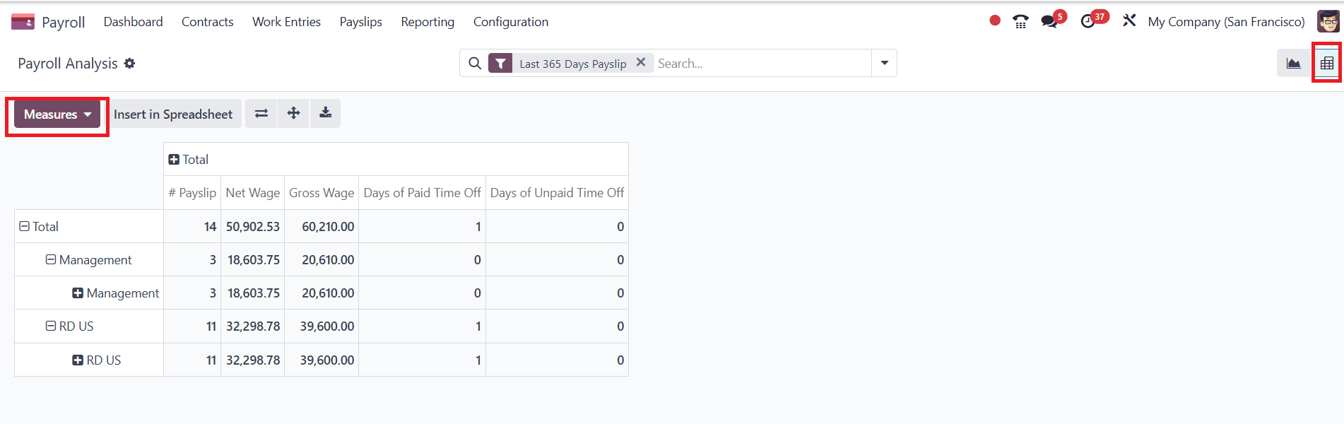Sort by the # Payslip column header
Screen dimensions: 1344x424
pos(192,193)
